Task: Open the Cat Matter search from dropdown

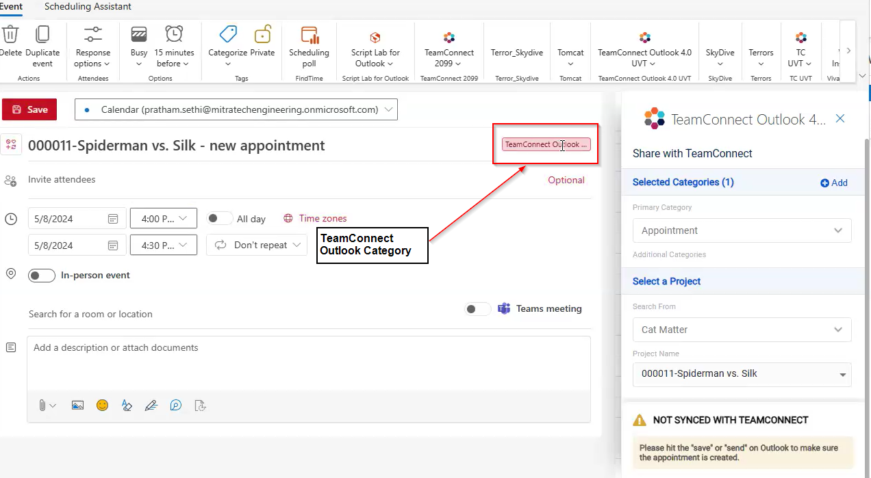Action: [742, 330]
